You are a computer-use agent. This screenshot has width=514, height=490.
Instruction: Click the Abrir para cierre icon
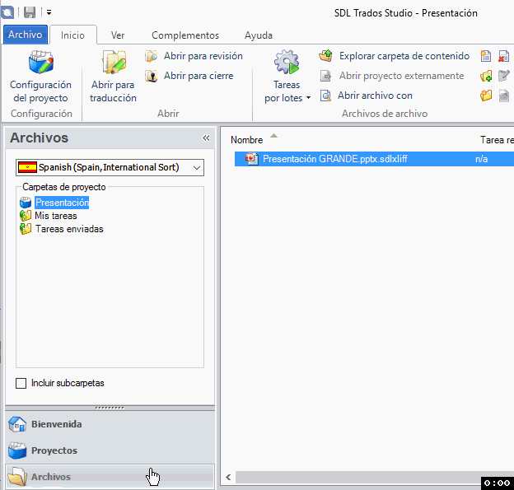click(152, 76)
